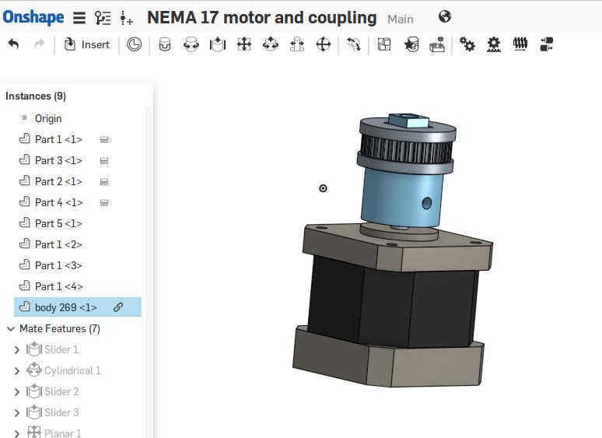Select the Slider 2 mate feature

click(x=61, y=391)
